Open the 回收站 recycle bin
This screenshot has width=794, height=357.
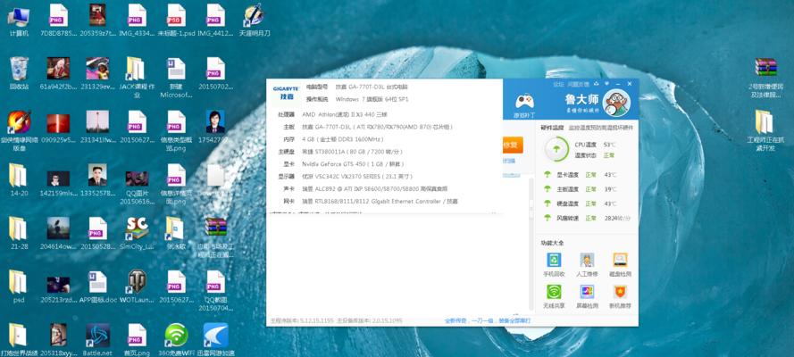point(19,73)
